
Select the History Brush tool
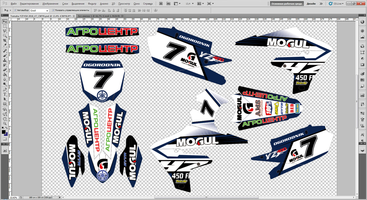[x=5, y=65]
